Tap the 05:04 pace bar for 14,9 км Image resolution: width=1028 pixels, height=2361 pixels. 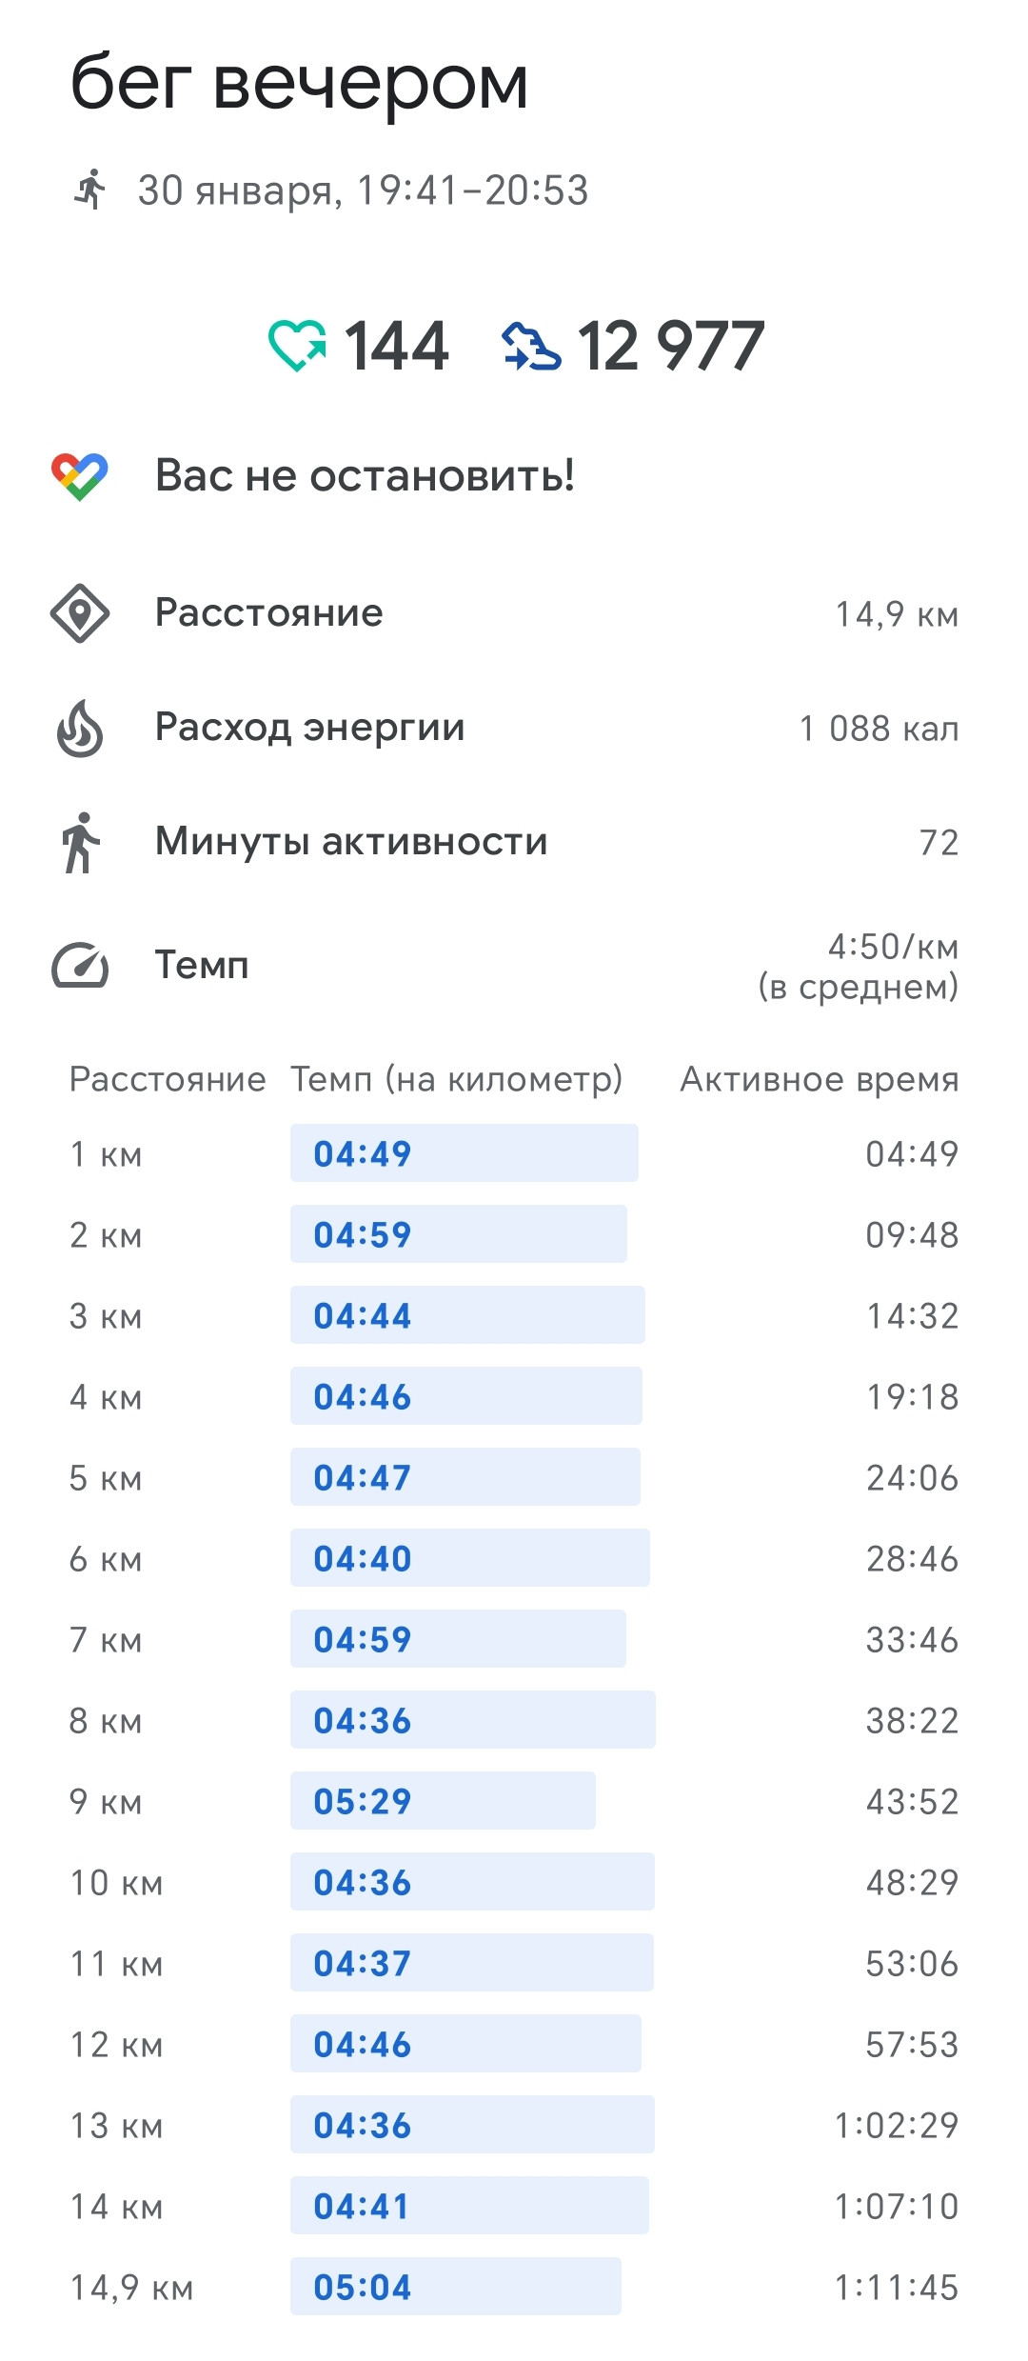(456, 2287)
